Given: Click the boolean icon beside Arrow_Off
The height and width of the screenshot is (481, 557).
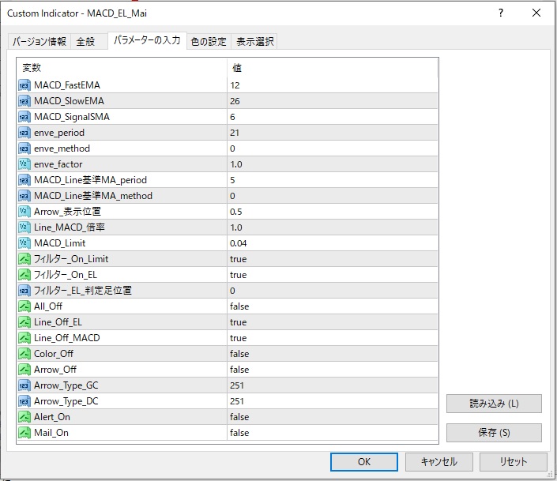Looking at the screenshot, I should 24,370.
